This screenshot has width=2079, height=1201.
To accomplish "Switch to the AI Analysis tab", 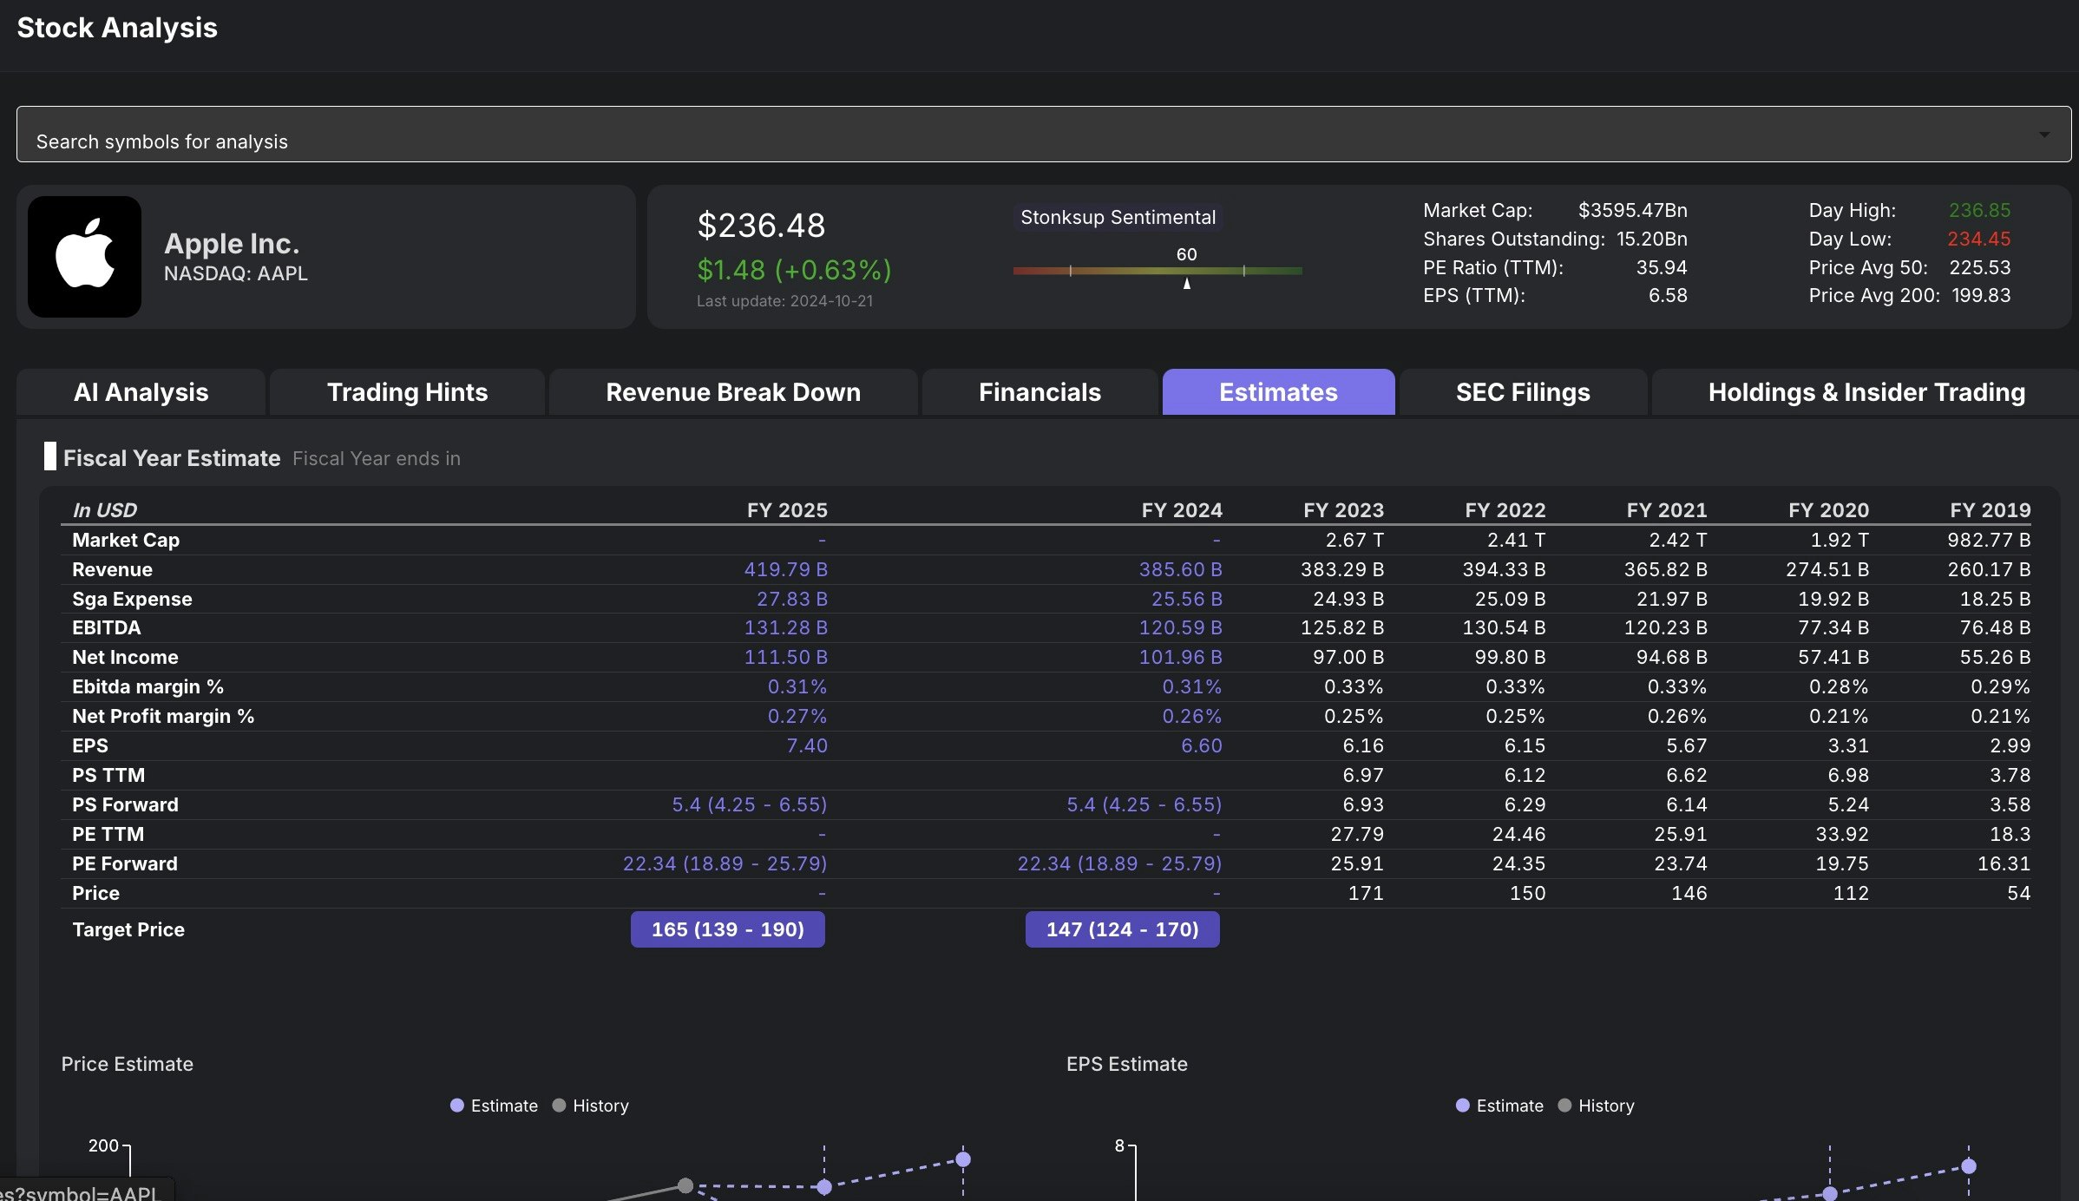I will [x=141, y=392].
